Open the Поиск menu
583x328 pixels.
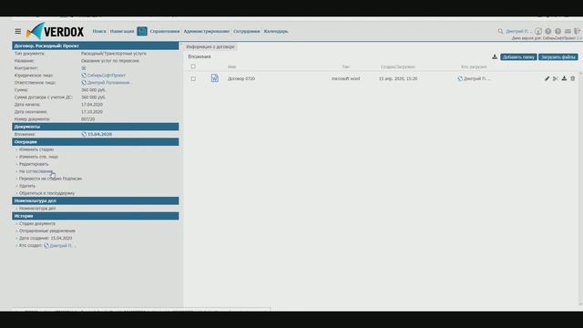click(99, 31)
